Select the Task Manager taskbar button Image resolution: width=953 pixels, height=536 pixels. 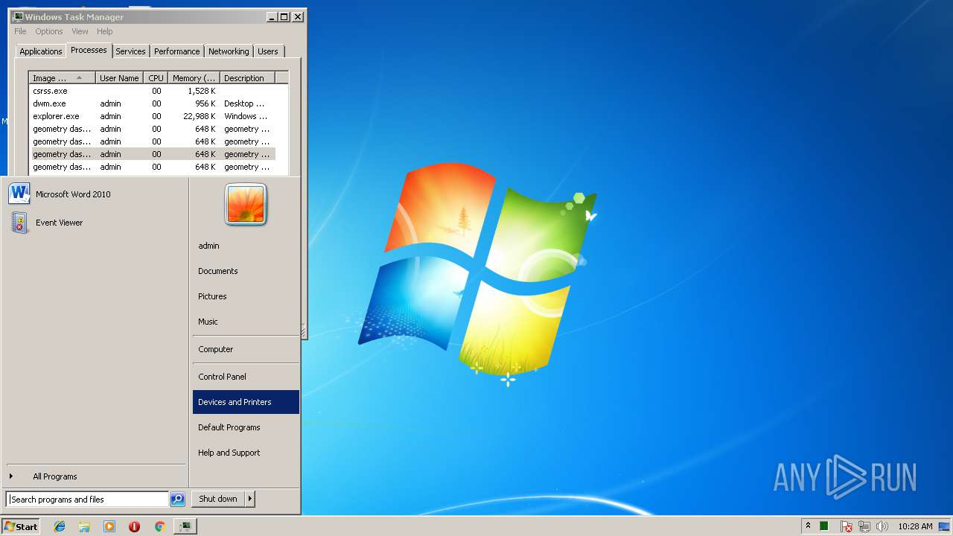[185, 526]
